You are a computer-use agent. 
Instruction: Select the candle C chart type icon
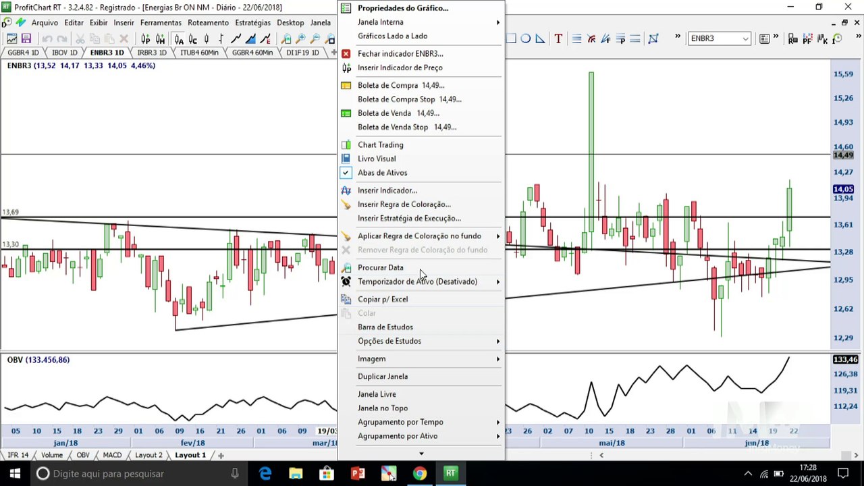pos(192,39)
